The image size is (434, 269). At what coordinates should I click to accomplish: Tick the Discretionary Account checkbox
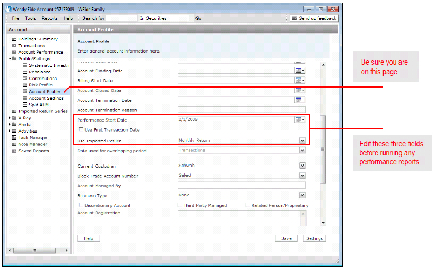(81, 205)
